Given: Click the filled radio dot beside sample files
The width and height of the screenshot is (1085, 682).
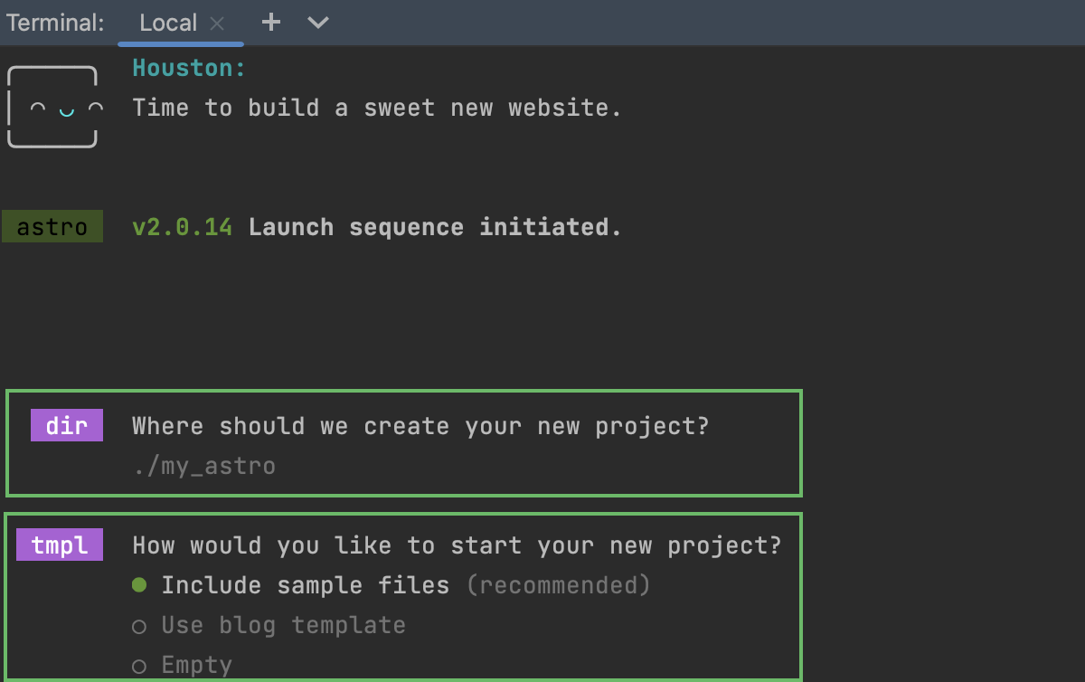Looking at the screenshot, I should [x=138, y=584].
